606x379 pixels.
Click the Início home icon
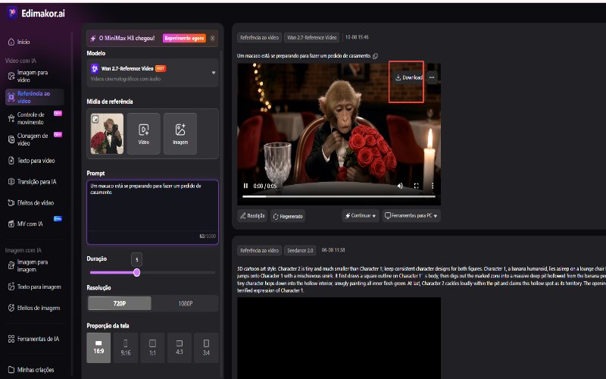pos(11,42)
